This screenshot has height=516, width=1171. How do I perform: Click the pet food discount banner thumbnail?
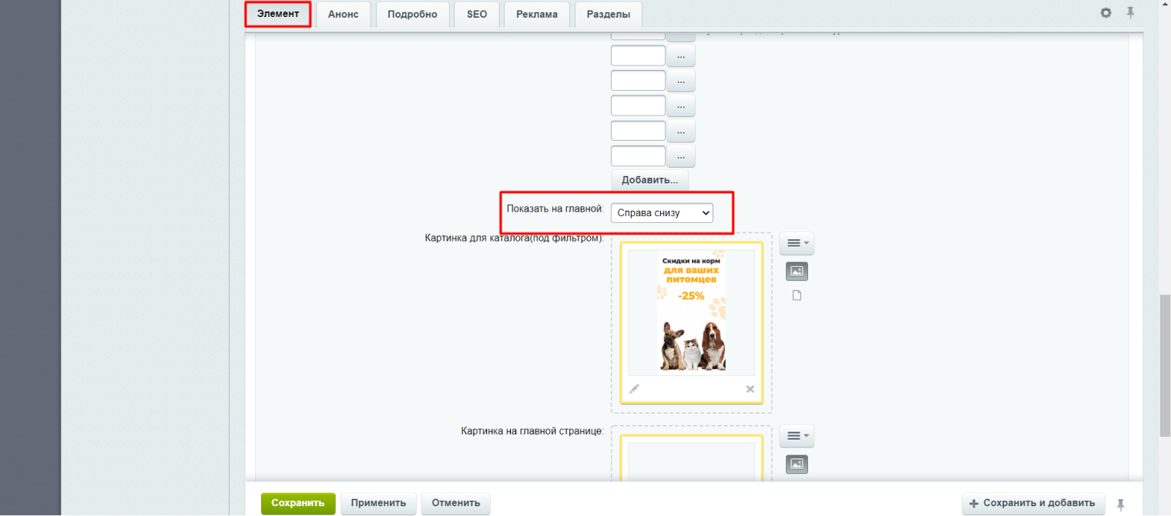coord(691,312)
